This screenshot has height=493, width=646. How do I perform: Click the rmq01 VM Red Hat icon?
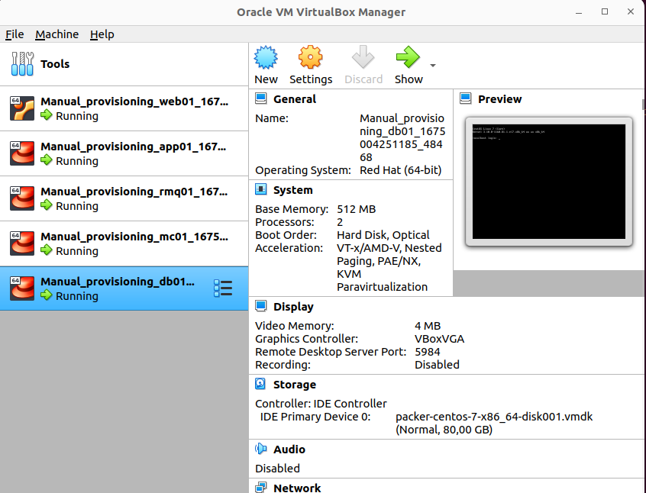point(22,198)
